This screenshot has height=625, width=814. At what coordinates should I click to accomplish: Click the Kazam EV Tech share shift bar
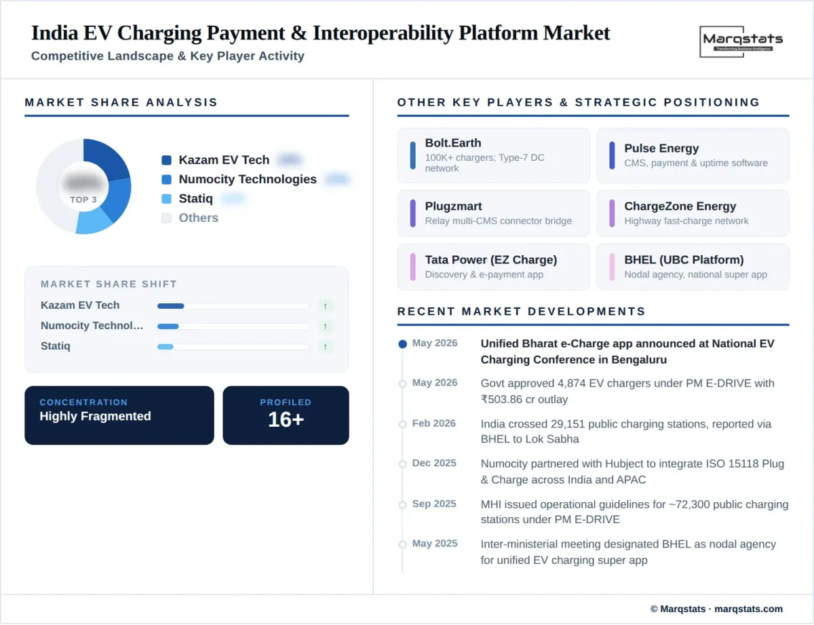(233, 306)
